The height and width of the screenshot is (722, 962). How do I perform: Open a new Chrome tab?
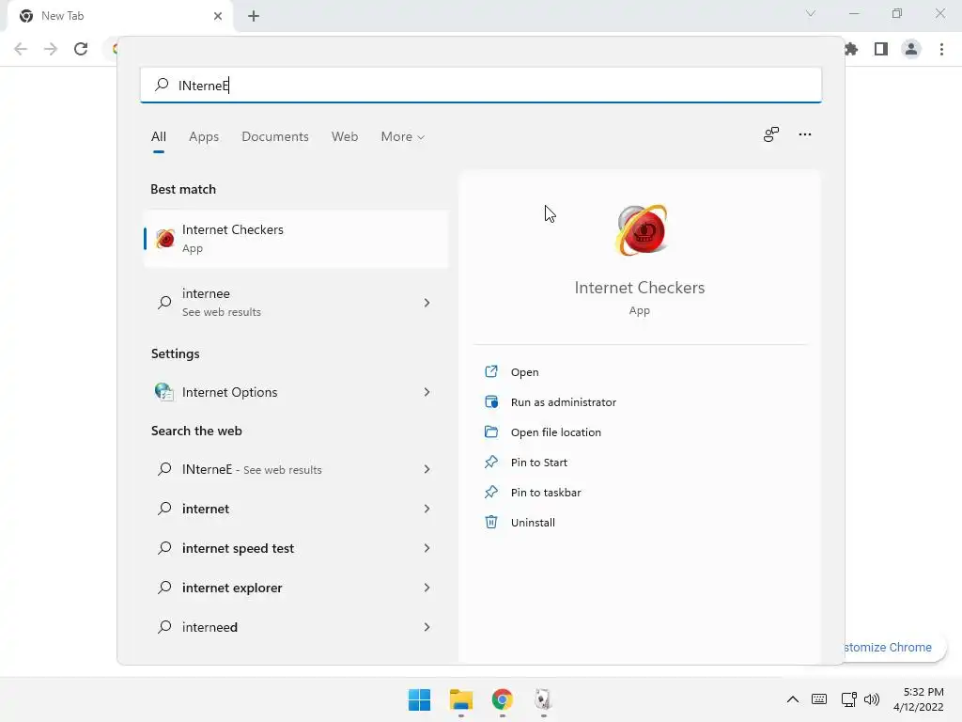254,16
